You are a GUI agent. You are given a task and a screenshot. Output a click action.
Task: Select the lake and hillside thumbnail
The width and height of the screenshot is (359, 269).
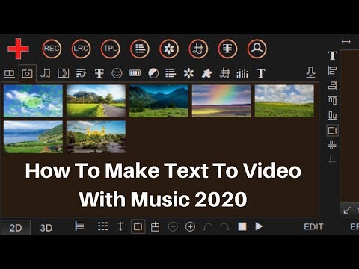tap(33, 137)
